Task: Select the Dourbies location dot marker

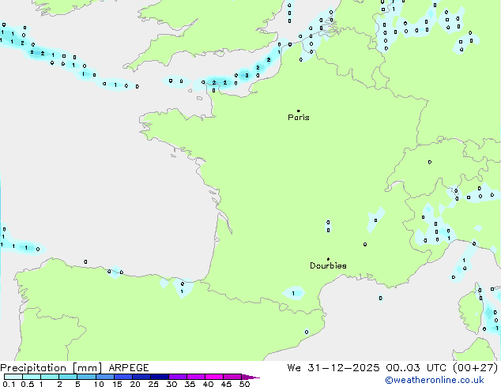Action: [x=328, y=259]
